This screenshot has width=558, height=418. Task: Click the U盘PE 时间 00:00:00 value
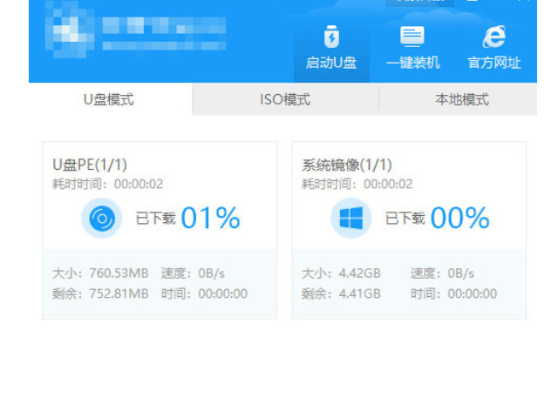click(x=223, y=294)
